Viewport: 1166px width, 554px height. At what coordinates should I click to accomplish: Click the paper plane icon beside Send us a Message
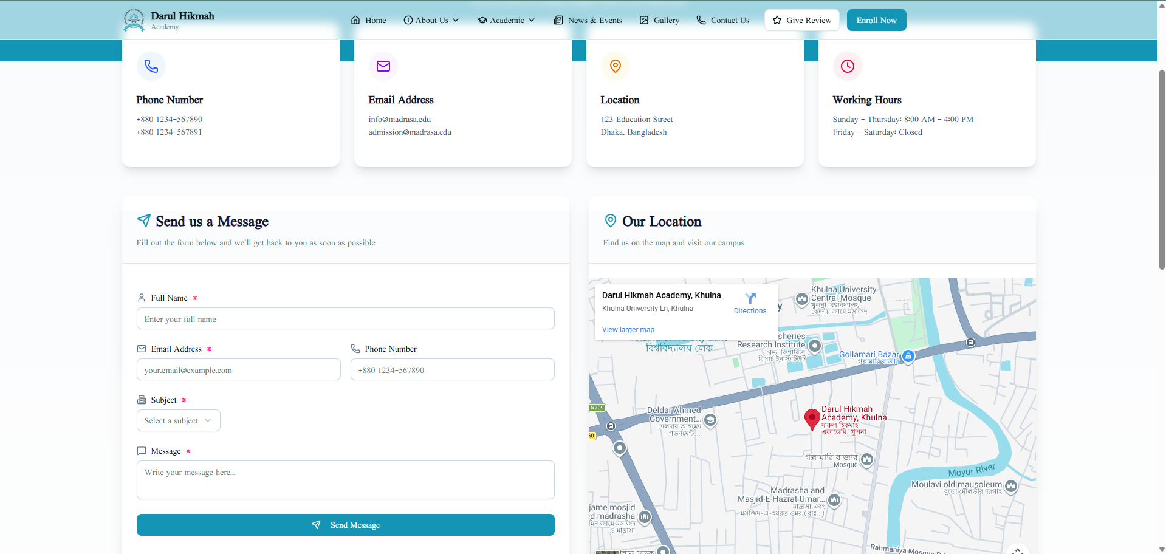[x=144, y=220]
